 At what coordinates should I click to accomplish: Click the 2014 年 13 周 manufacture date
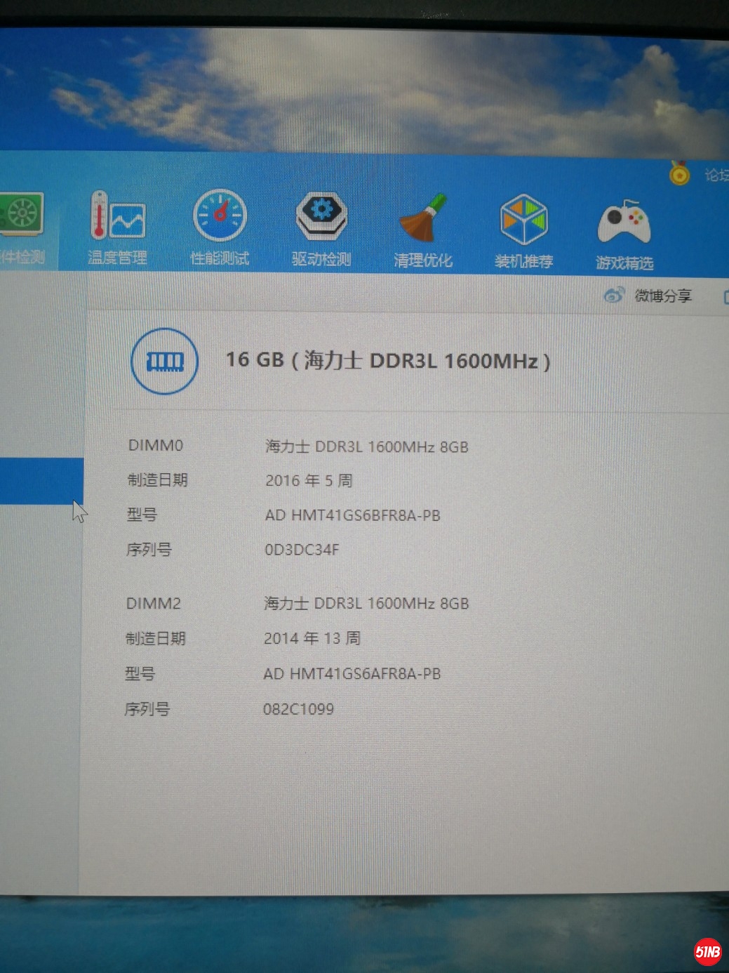pos(312,638)
